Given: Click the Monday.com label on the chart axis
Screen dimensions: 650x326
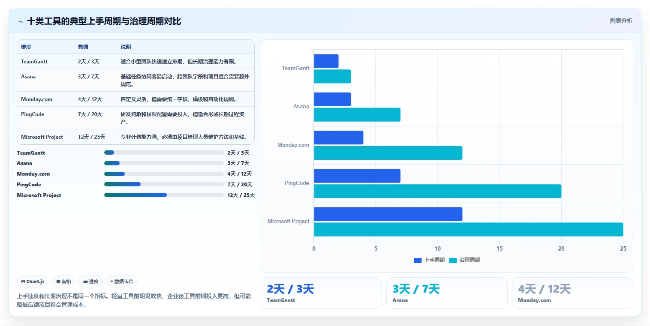Looking at the screenshot, I should click(x=293, y=145).
